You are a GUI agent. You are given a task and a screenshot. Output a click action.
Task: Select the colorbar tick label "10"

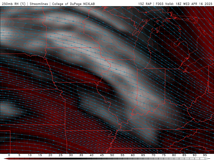click(x=30, y=155)
